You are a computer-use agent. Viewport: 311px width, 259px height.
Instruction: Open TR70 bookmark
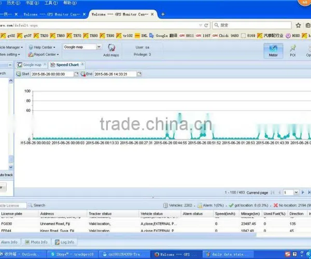click(74, 36)
